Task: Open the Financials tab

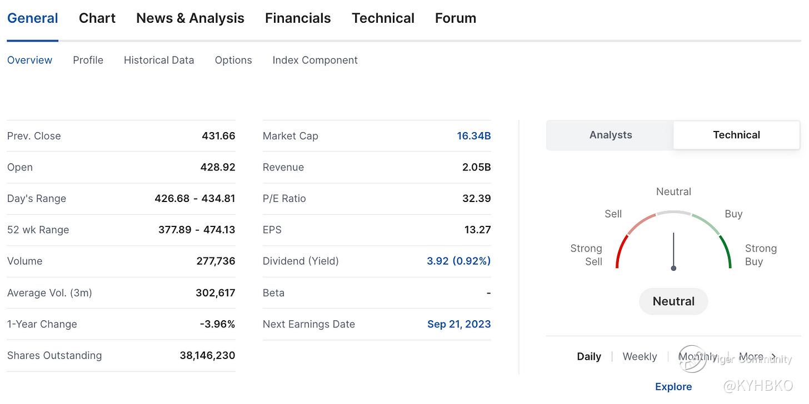Action: (x=298, y=18)
